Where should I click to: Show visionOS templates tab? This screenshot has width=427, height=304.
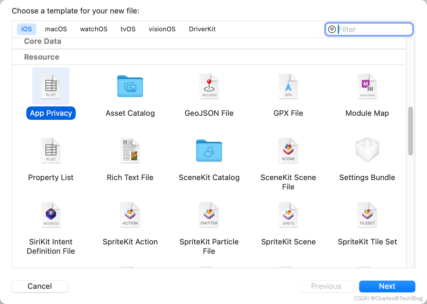[162, 29]
